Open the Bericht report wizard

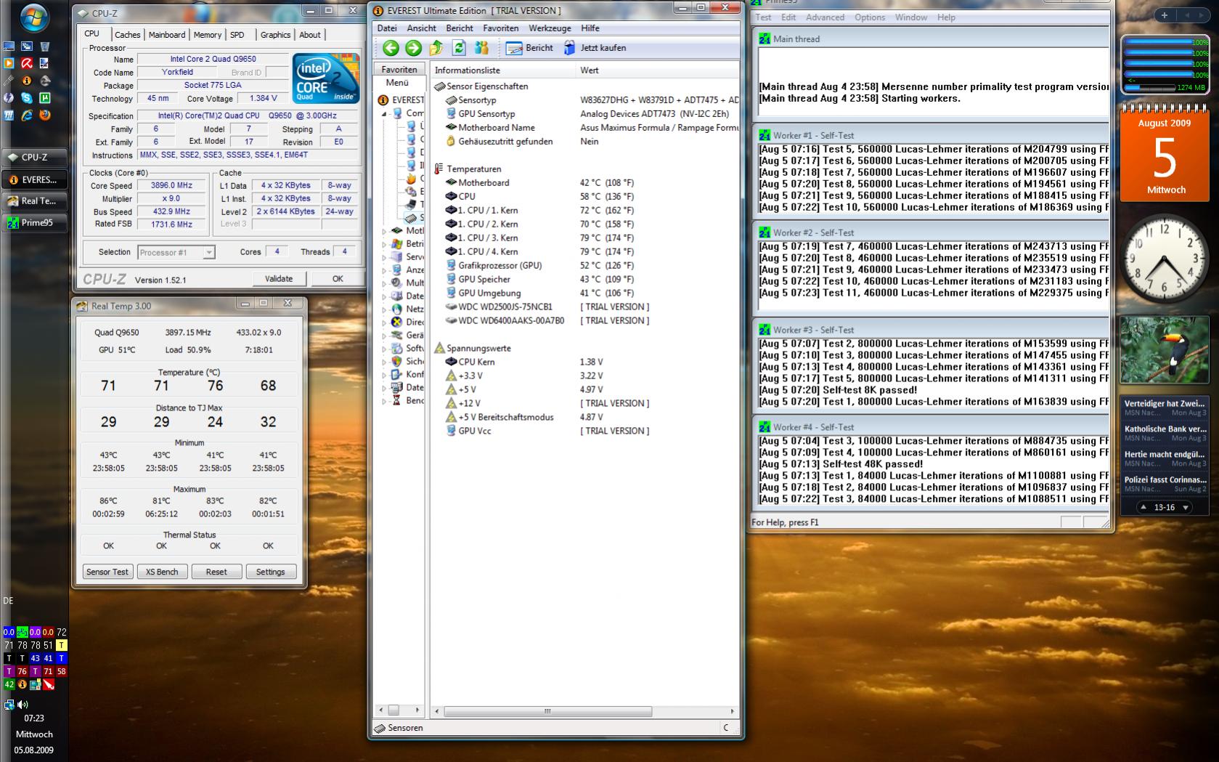(530, 48)
